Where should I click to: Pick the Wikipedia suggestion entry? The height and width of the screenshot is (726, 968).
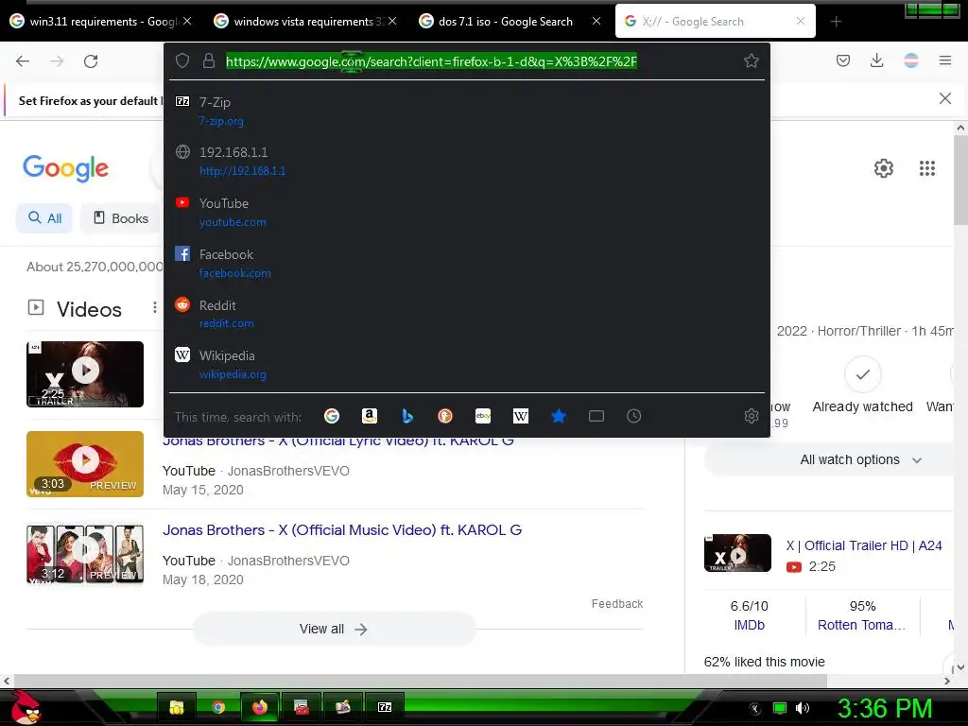(467, 365)
